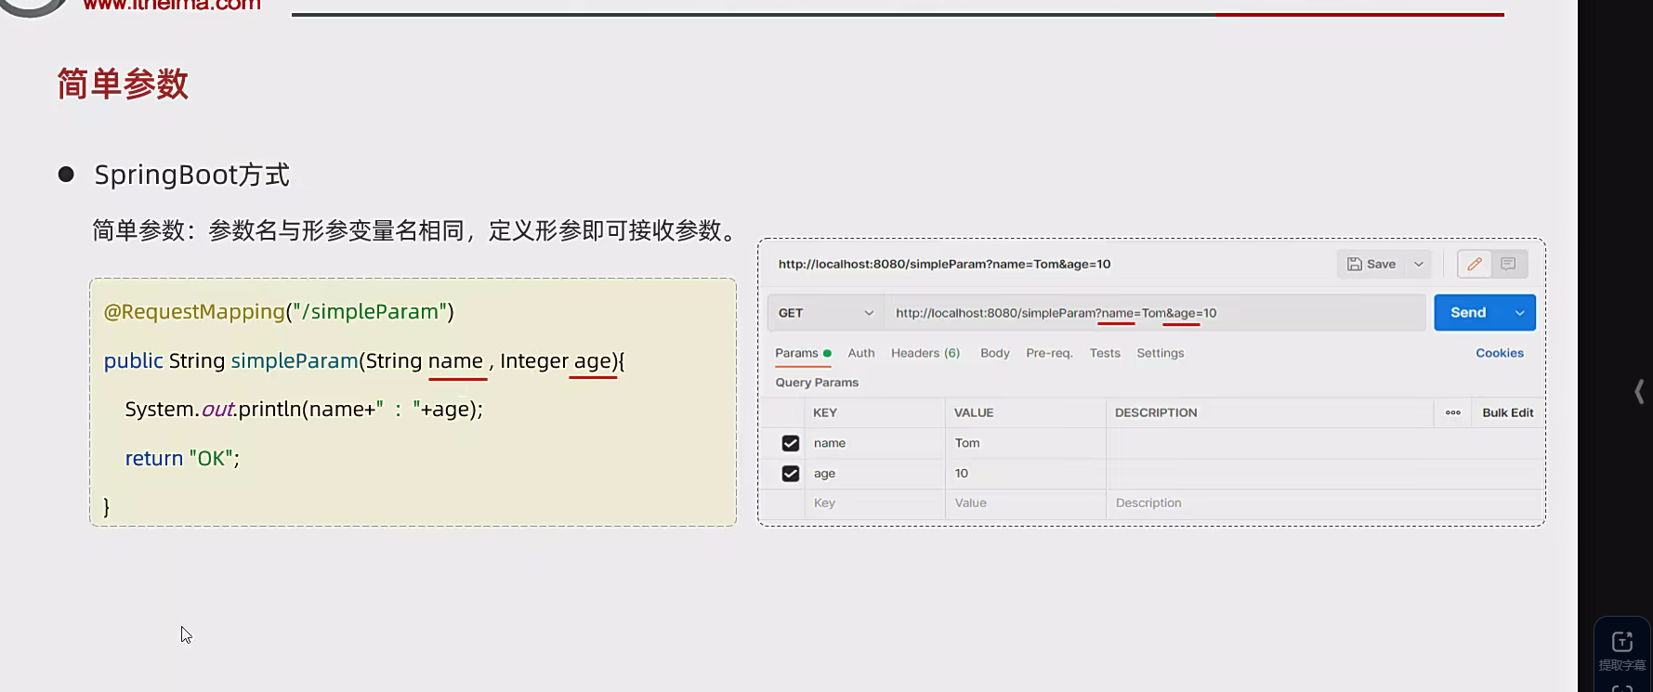Click the side panel collapse chevron
Viewport: 1653px width, 692px height.
coord(1639,391)
